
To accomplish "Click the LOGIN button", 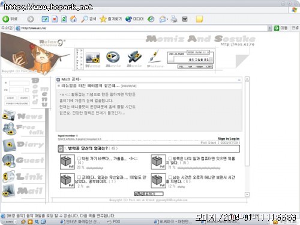I will coord(10,98).
